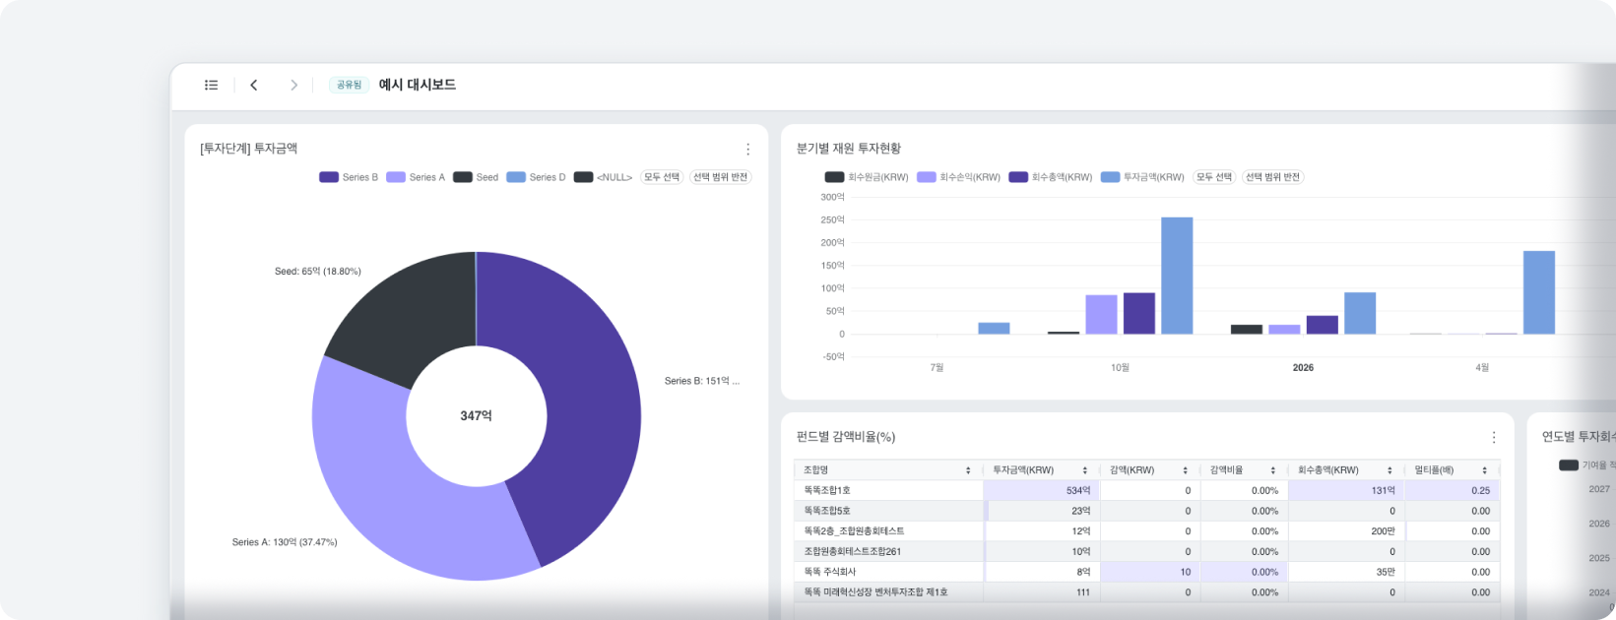This screenshot has height=620, width=1616.
Task: Toggle 투자금액(KRW) legend in bar chart
Action: 1143,177
